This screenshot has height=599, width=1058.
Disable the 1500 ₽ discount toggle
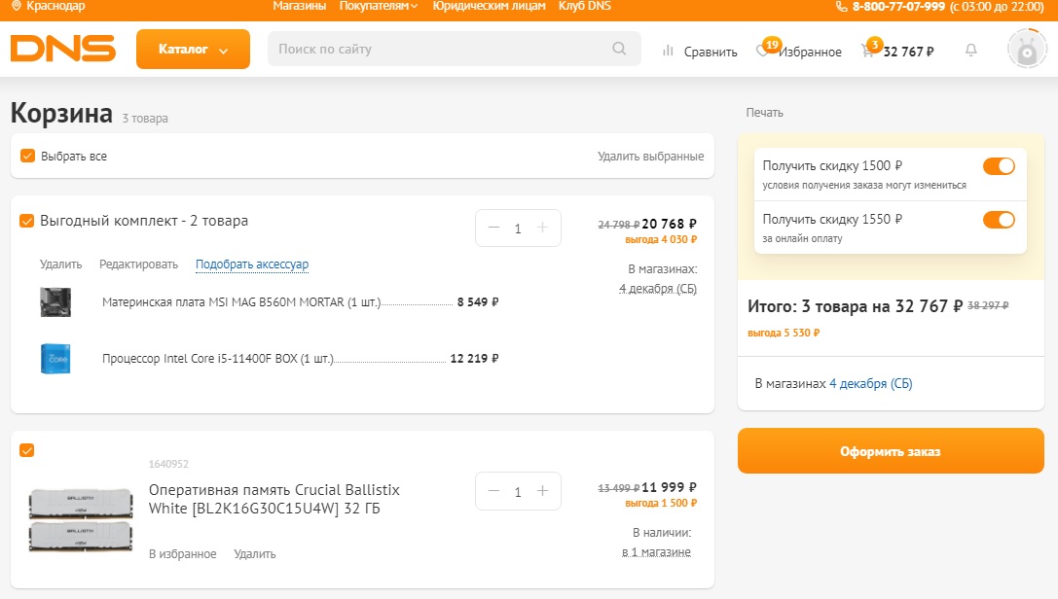point(999,166)
